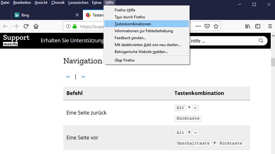Screen dimensions: 275x154
Task: Switch to the Tasten tab
Action: click(x=93, y=15)
